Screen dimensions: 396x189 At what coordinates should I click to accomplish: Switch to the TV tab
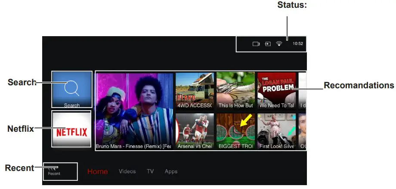pos(150,171)
